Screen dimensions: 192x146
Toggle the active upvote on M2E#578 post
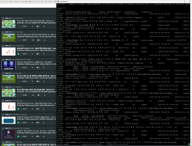[18, 109]
